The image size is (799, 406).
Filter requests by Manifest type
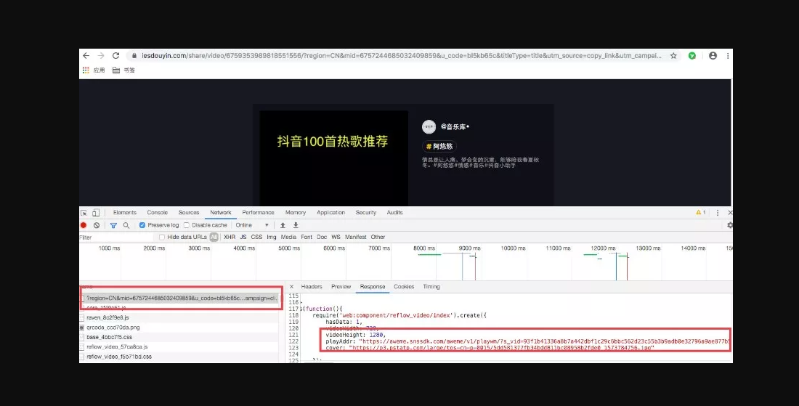coord(356,237)
